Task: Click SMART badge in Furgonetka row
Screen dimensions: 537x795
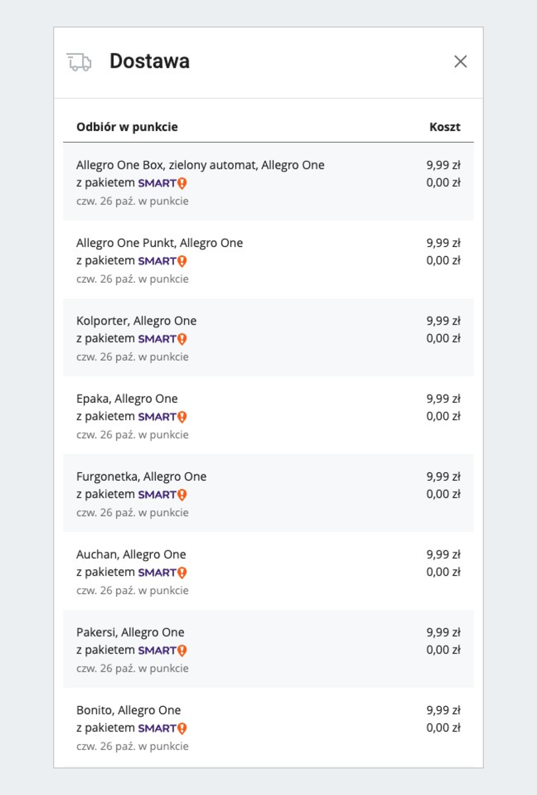Action: click(x=162, y=494)
